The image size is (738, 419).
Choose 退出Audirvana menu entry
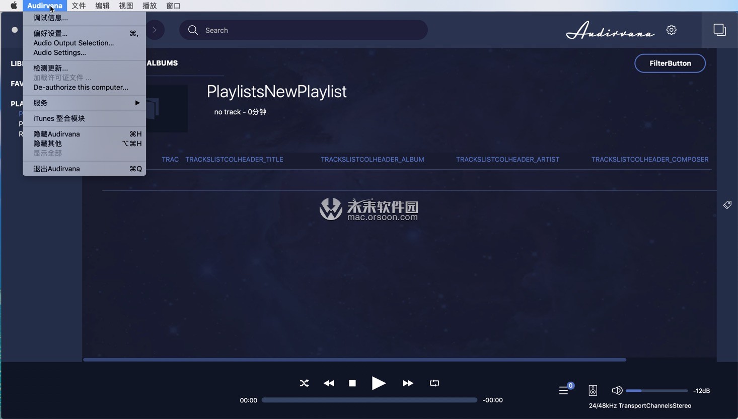point(84,169)
